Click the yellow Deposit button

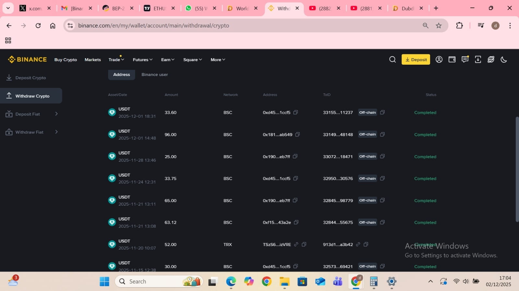click(x=416, y=59)
